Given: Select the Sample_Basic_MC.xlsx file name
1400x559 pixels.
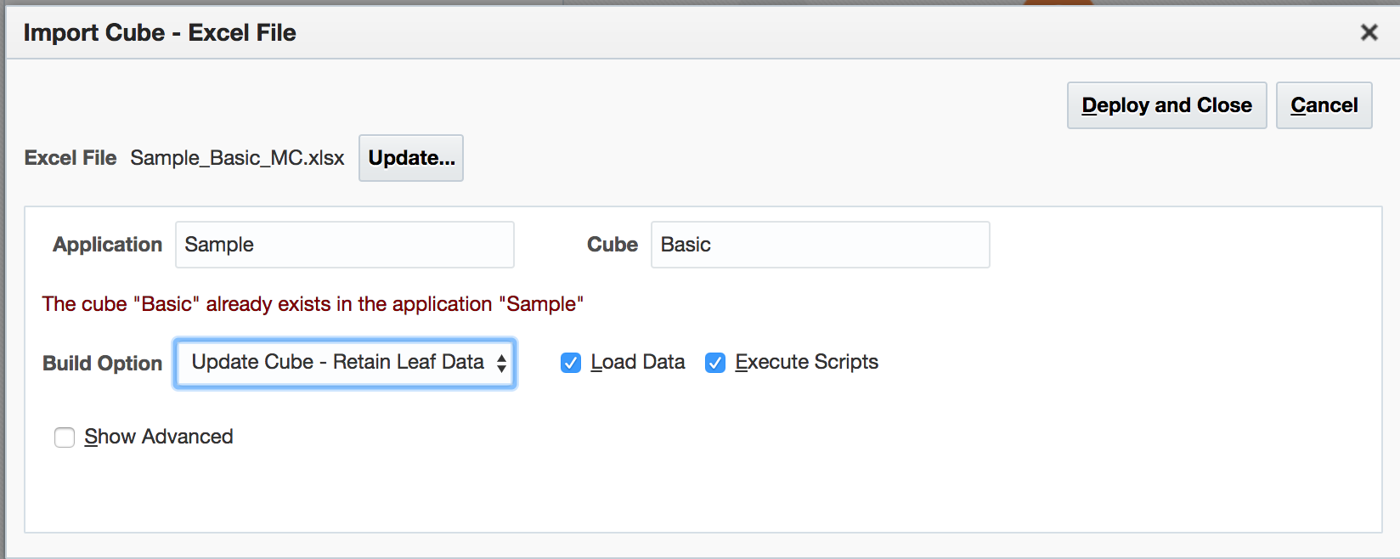Looking at the screenshot, I should (x=237, y=158).
